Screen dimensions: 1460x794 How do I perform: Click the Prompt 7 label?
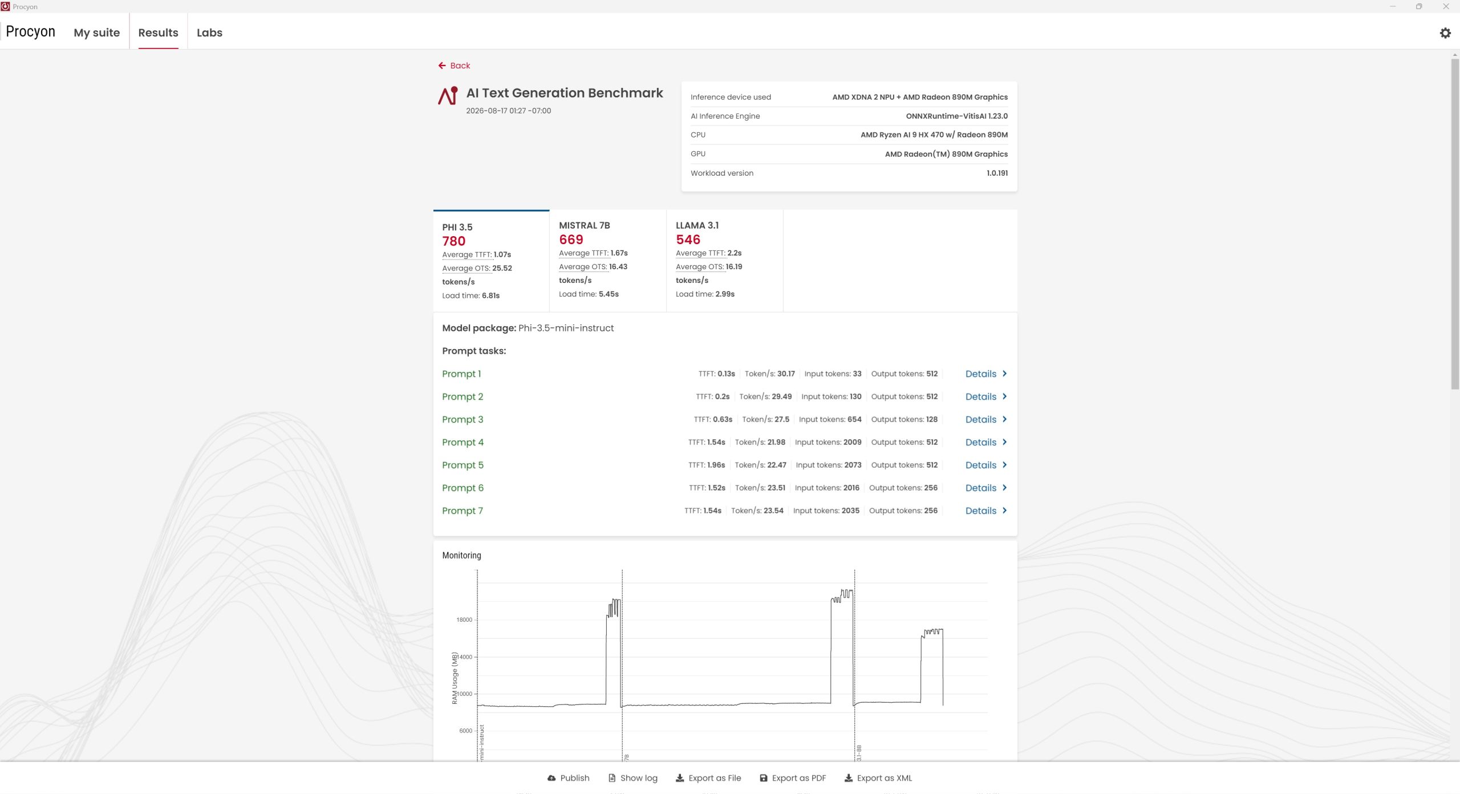463,511
